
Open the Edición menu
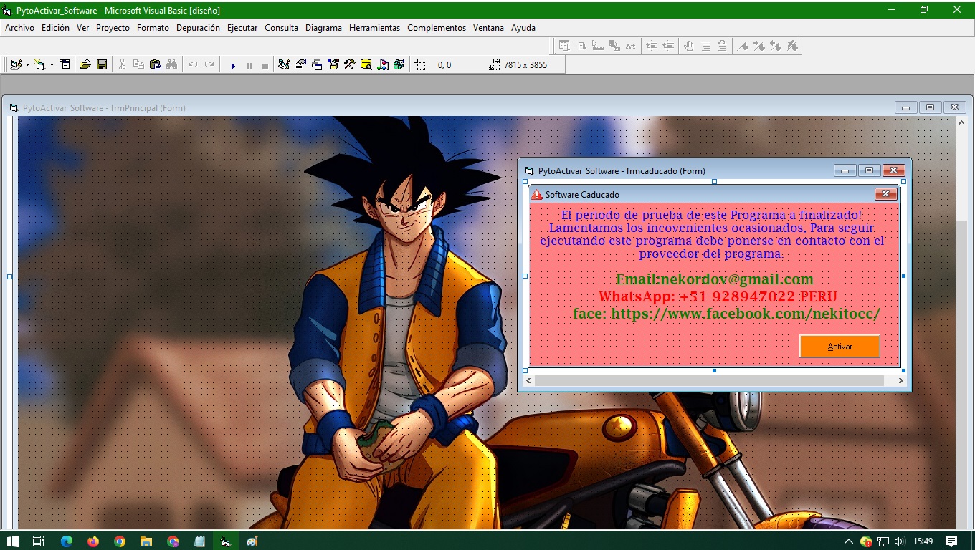click(x=55, y=28)
